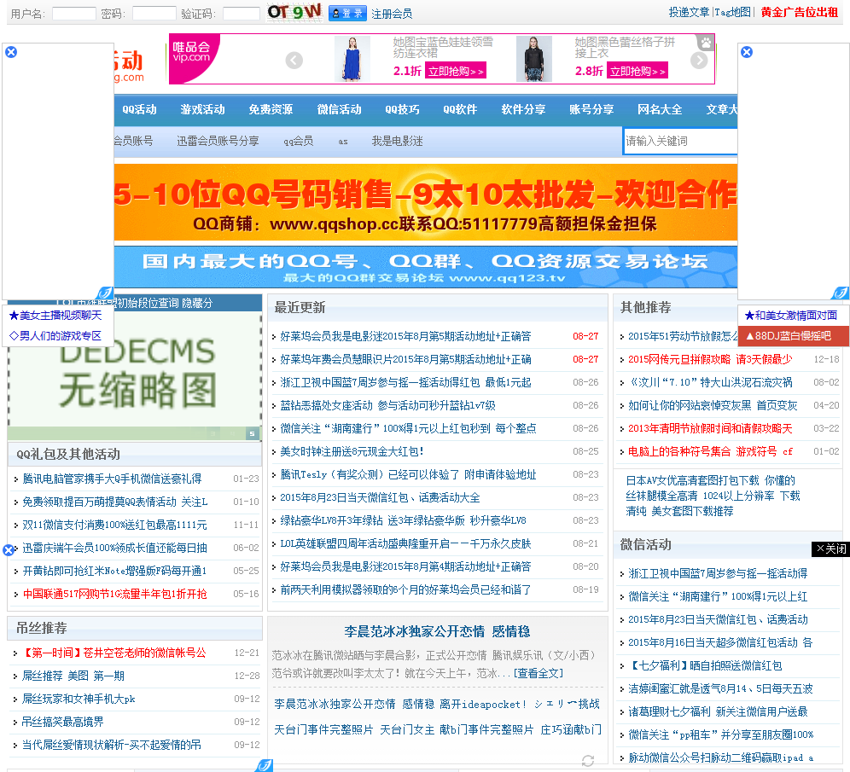Click the black lace top product thumbnail
The image size is (850, 772).
click(x=534, y=59)
